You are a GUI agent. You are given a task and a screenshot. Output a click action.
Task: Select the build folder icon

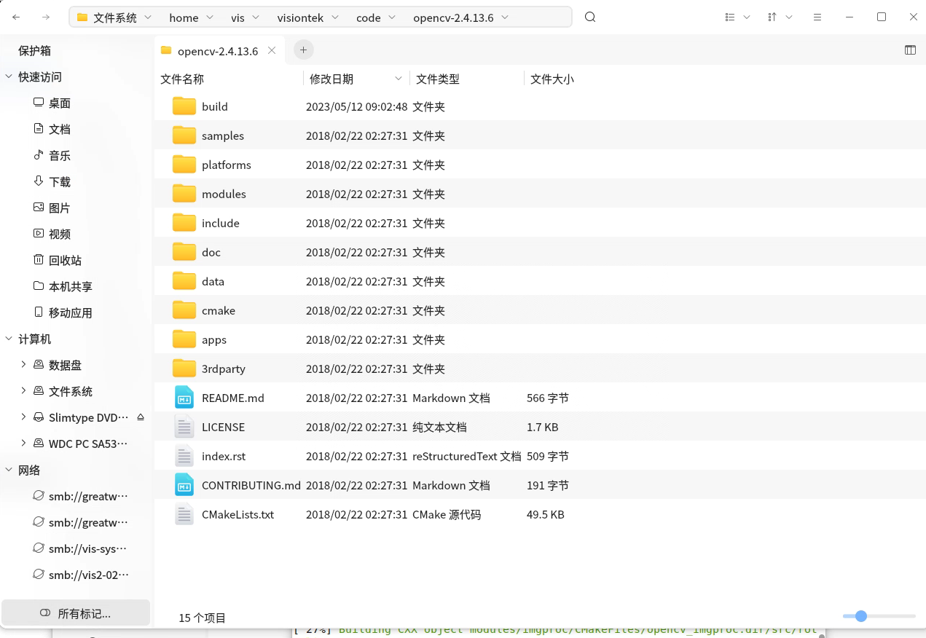pos(184,106)
